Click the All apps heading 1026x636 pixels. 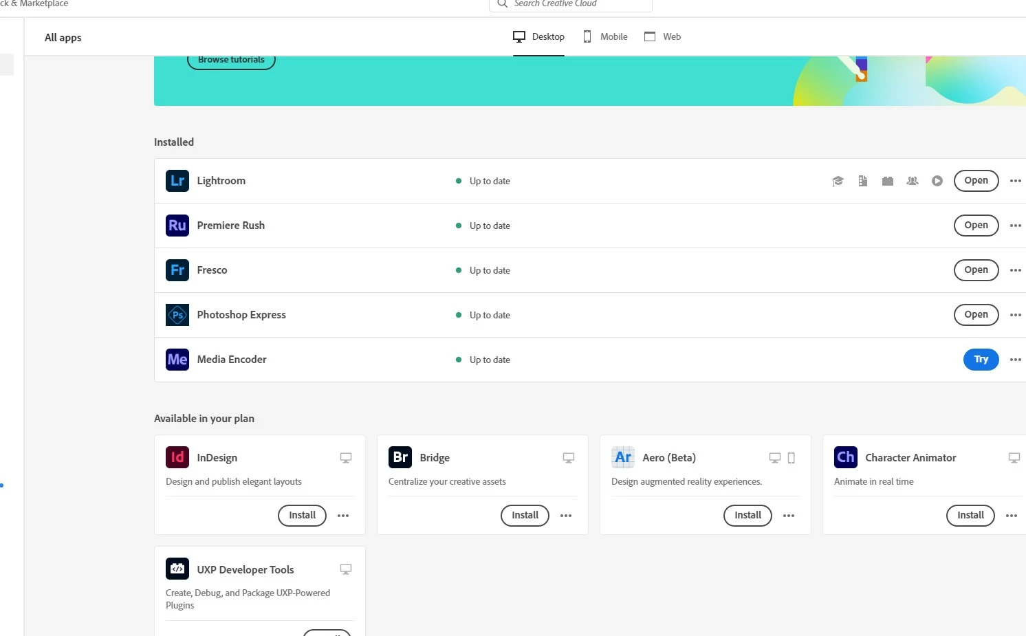63,38
